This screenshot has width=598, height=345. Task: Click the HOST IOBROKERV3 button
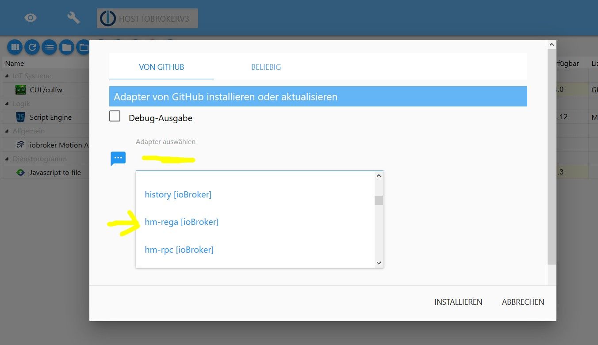[147, 19]
